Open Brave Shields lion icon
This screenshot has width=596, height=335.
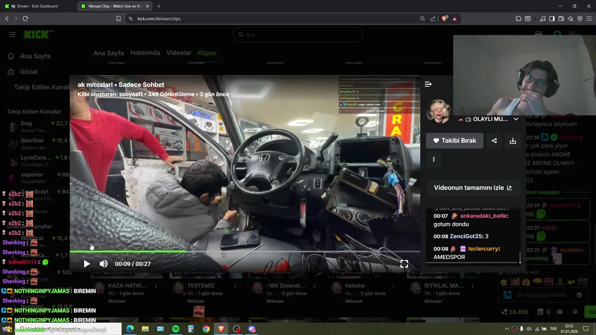[444, 19]
